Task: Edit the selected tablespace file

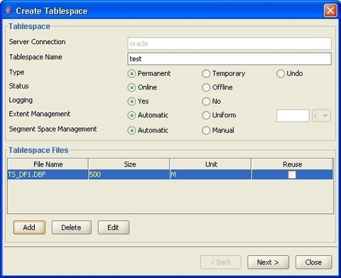Action: (114, 228)
